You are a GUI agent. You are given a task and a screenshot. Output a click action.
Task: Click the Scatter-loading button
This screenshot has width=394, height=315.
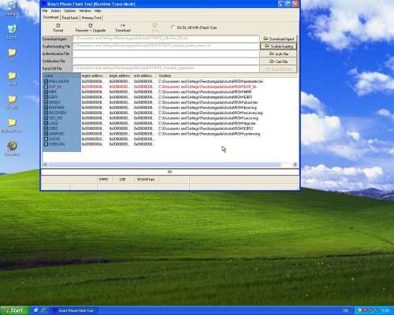click(x=278, y=46)
